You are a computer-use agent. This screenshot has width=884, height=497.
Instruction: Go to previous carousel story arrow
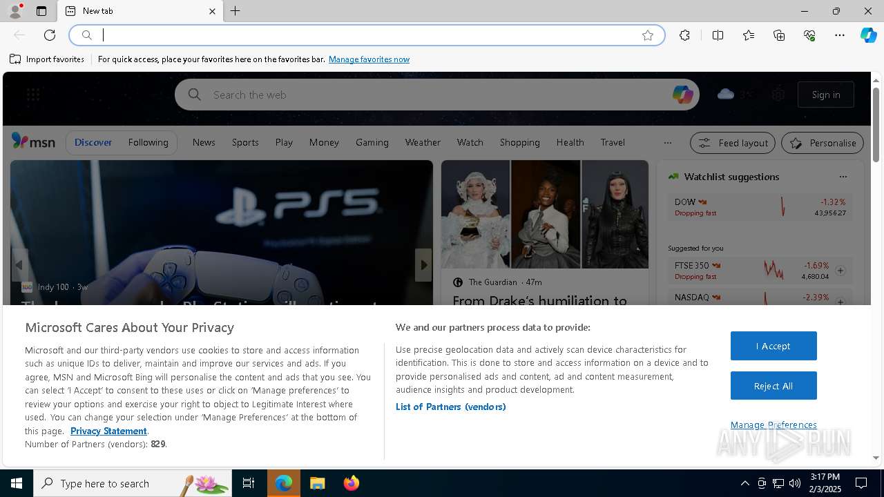[x=19, y=265]
